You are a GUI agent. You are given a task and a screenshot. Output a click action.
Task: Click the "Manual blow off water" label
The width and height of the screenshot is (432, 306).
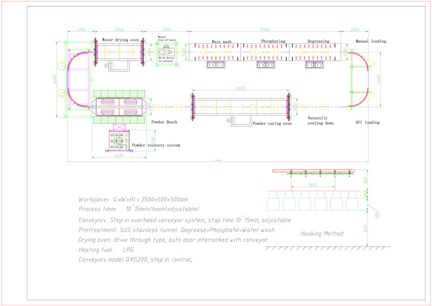[166, 39]
